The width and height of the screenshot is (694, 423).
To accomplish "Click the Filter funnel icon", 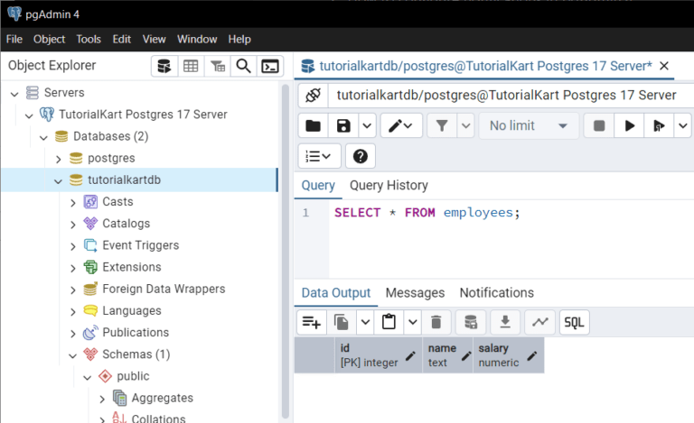I will point(442,126).
